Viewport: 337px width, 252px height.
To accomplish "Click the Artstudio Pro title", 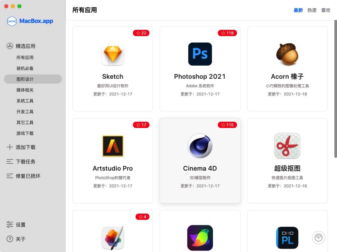I will [x=113, y=168].
